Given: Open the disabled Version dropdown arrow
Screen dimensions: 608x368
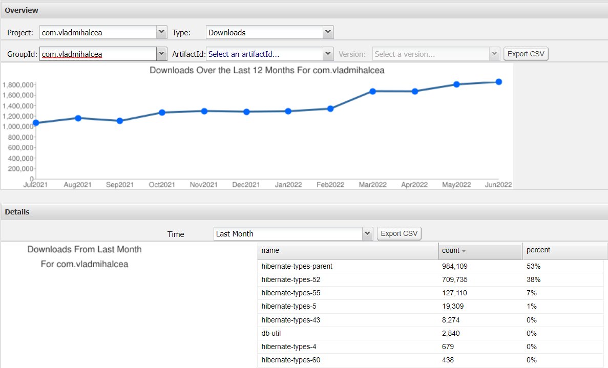Looking at the screenshot, I should [494, 54].
